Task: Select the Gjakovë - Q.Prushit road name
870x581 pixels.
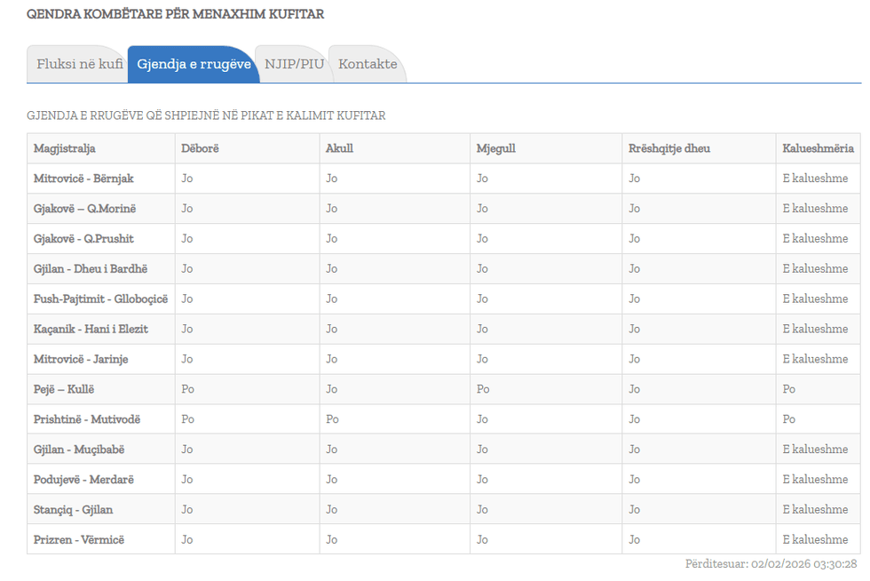Action: pyautogui.click(x=83, y=239)
